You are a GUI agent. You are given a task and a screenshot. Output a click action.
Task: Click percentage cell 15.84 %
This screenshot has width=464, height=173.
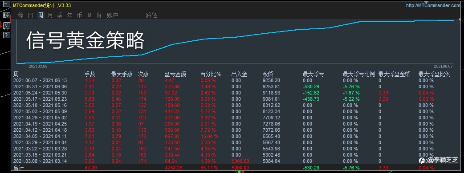pos(209,136)
